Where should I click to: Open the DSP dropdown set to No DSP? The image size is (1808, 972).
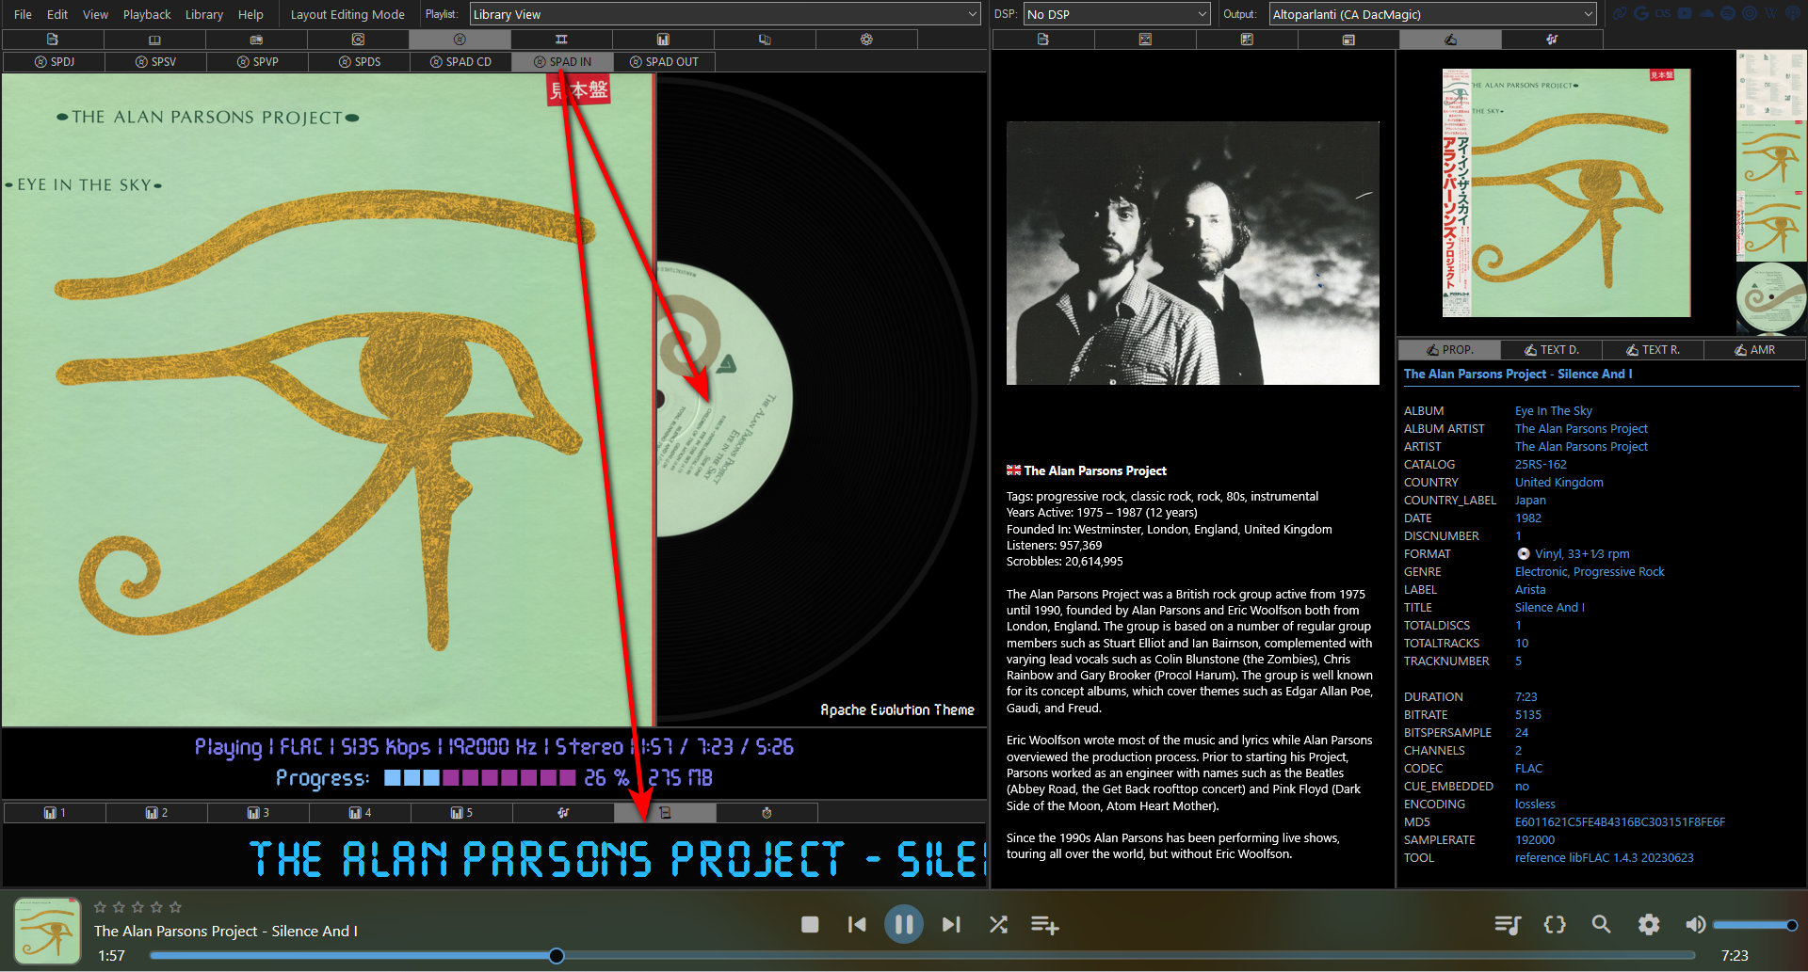point(1117,14)
